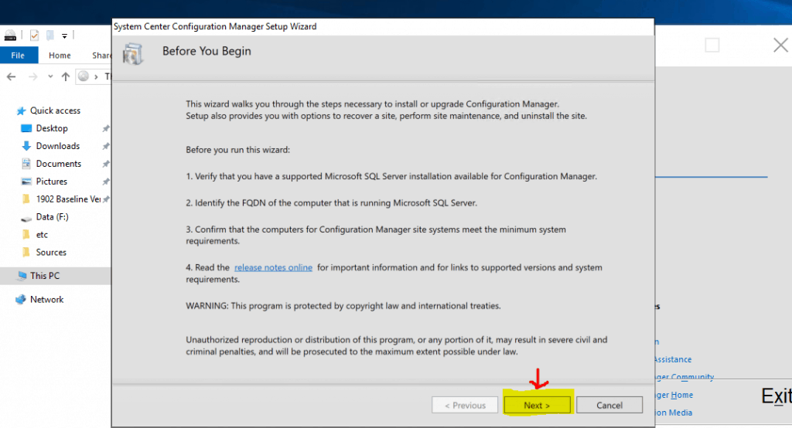The image size is (792, 428).
Task: Click the Desktop folder icon
Action: (x=26, y=128)
